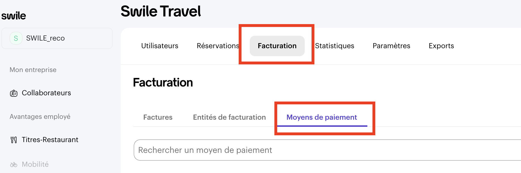Open the Réservations tab

[x=218, y=46]
